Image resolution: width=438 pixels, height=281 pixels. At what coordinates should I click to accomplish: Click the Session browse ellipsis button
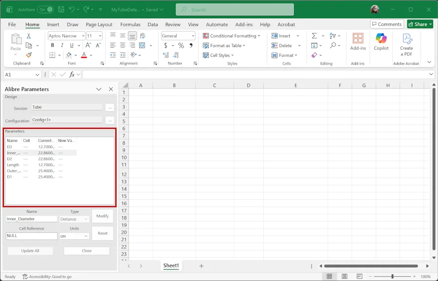pos(110,108)
